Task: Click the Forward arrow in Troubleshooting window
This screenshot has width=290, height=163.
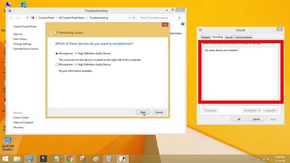Action: coord(17,18)
